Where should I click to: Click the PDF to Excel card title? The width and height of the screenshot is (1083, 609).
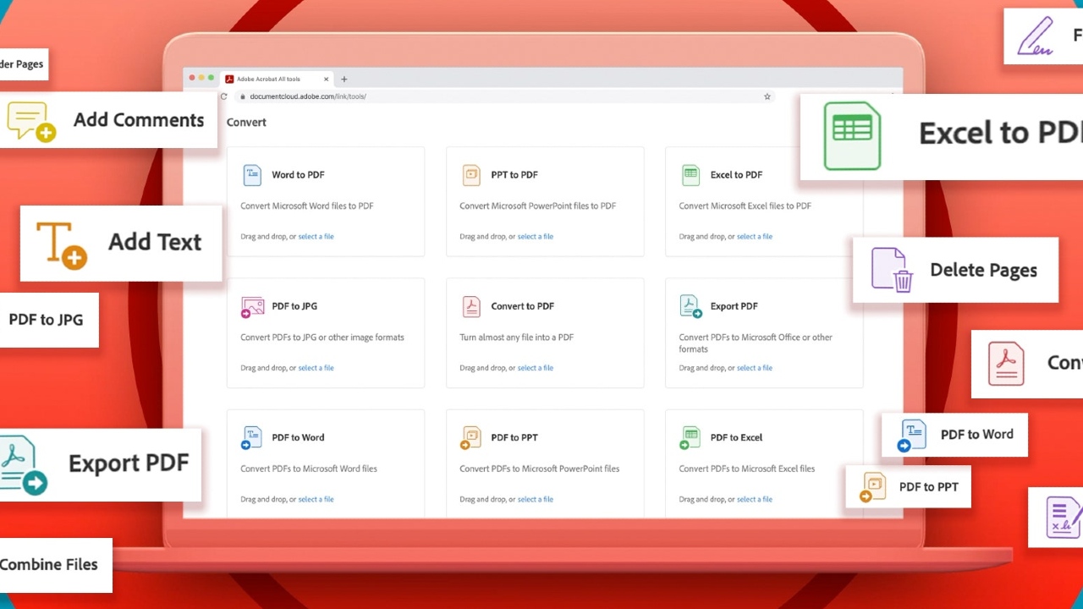pos(736,437)
